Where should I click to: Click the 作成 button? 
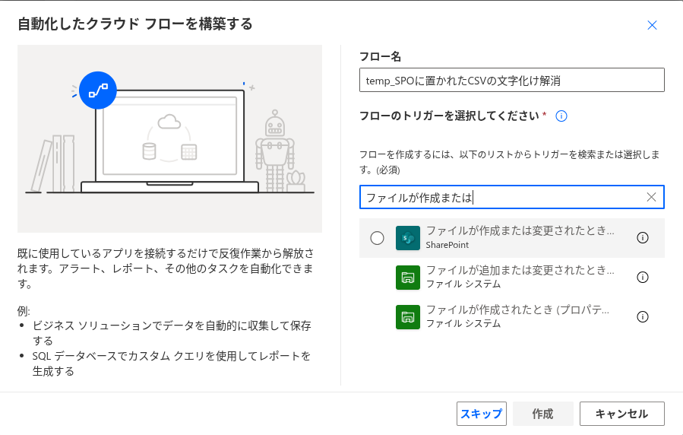pyautogui.click(x=542, y=414)
